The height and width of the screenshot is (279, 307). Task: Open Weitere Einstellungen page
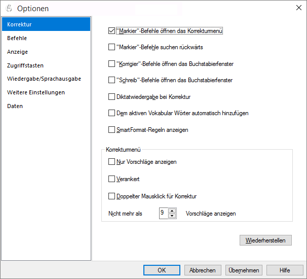click(x=46, y=92)
